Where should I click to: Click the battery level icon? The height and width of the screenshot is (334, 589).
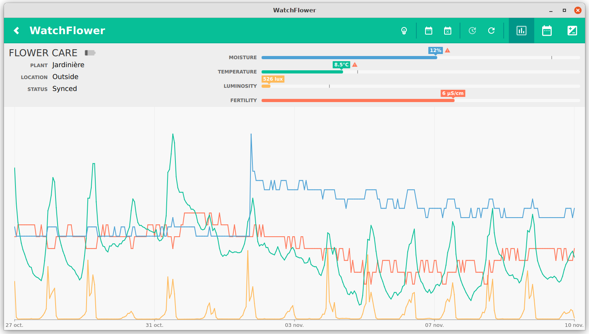[90, 53]
